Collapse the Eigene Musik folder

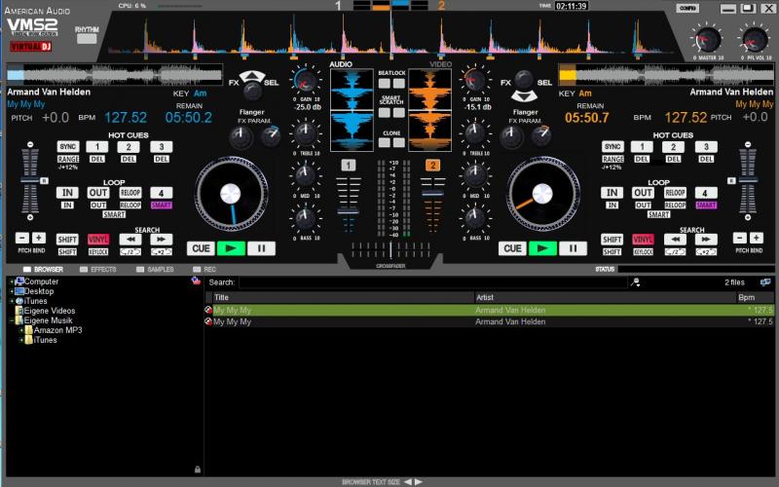tap(11, 320)
